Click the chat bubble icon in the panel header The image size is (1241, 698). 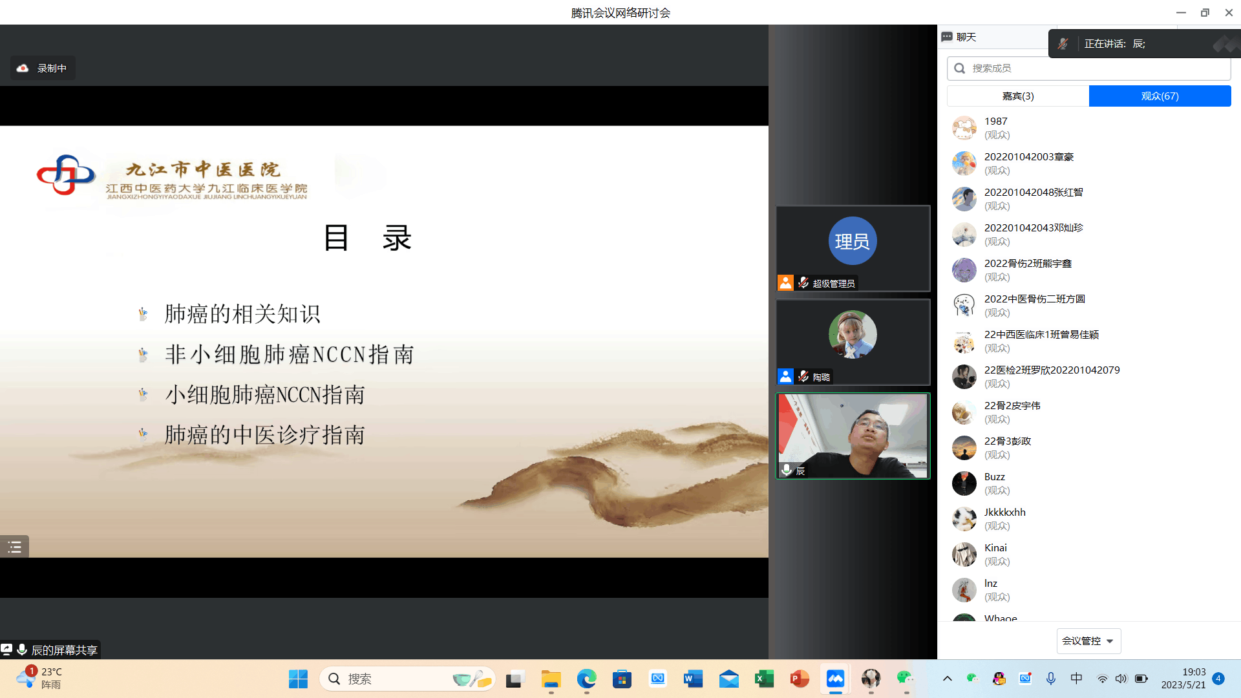tap(947, 37)
